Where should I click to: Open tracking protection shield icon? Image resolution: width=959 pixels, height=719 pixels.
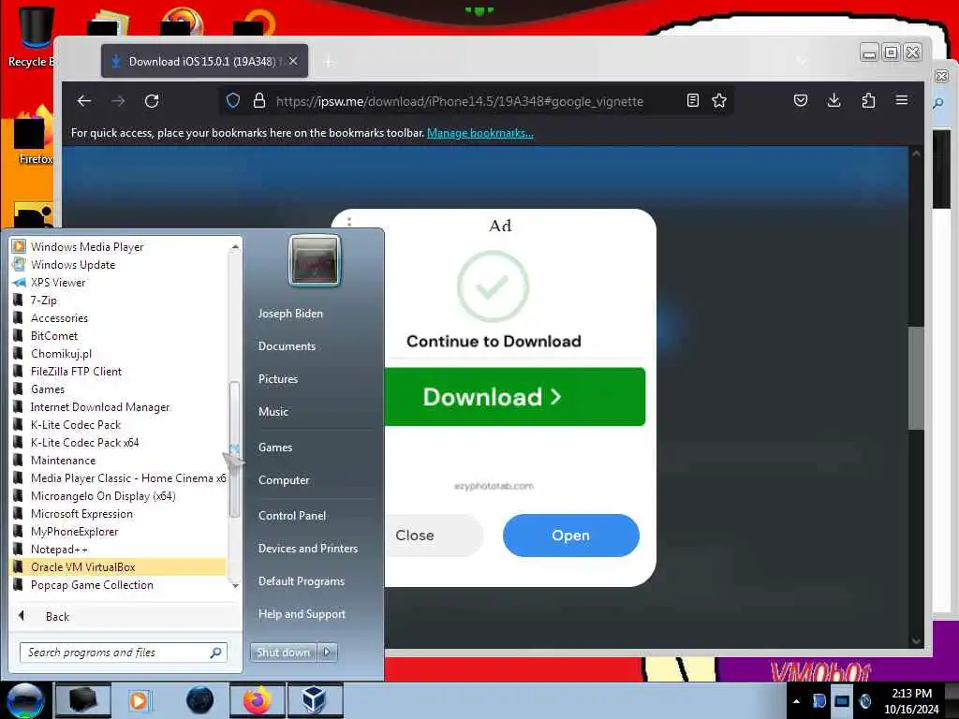point(233,101)
